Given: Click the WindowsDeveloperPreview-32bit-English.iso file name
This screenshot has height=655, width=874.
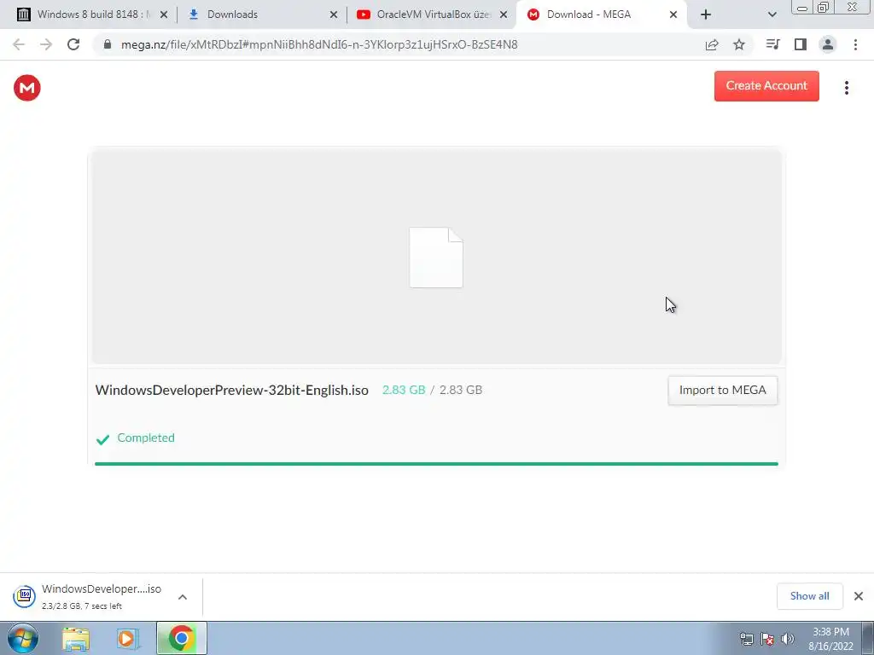Looking at the screenshot, I should pos(232,390).
